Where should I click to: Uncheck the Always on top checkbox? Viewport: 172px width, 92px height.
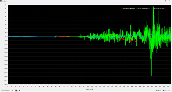163,91
